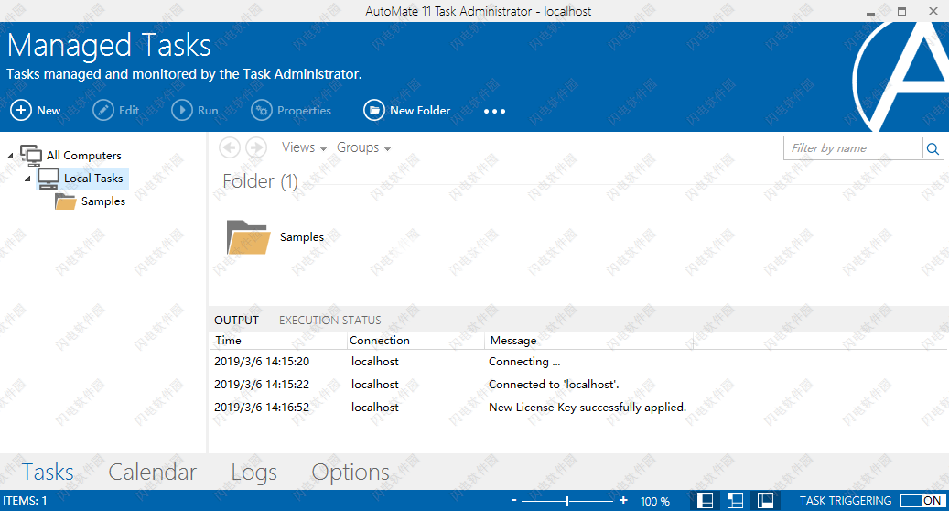Click the 2019/3/6 14:15:22 timestamp

click(x=262, y=385)
